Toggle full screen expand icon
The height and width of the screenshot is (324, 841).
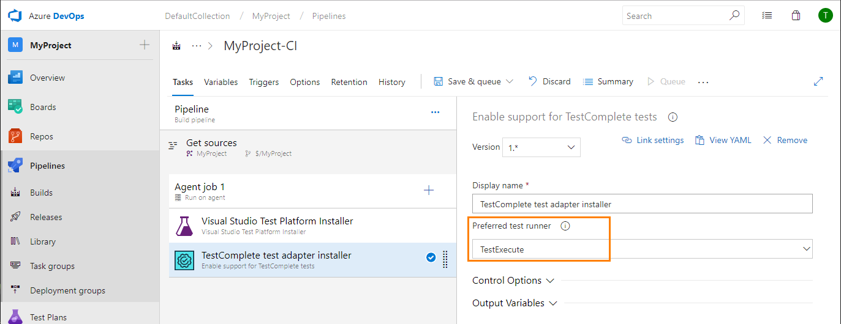[818, 81]
